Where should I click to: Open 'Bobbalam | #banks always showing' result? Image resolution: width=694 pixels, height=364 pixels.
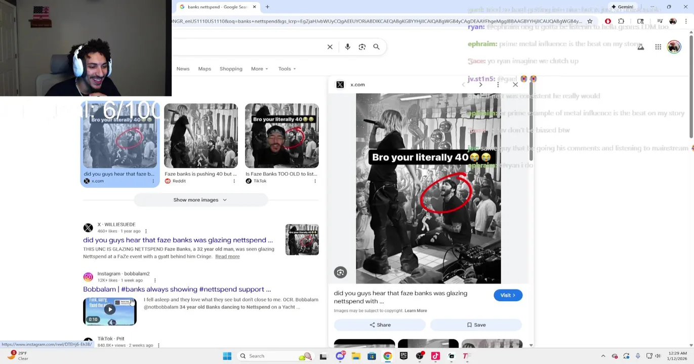(x=177, y=289)
